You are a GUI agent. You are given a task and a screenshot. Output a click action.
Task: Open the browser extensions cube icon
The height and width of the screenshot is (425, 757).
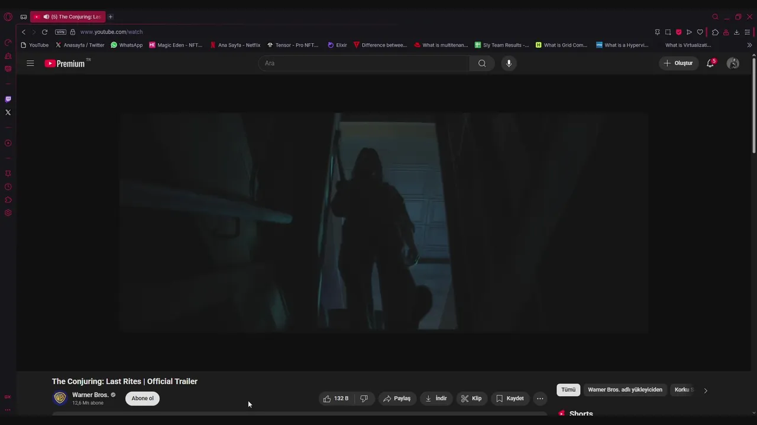(x=715, y=32)
